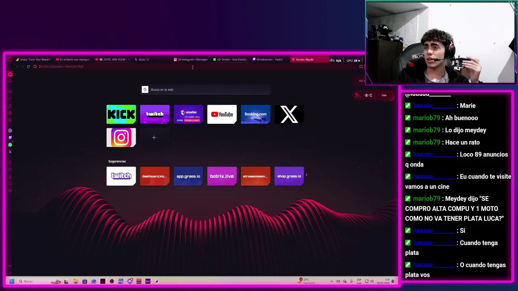Open File Explorer from the taskbar

(x=75, y=281)
